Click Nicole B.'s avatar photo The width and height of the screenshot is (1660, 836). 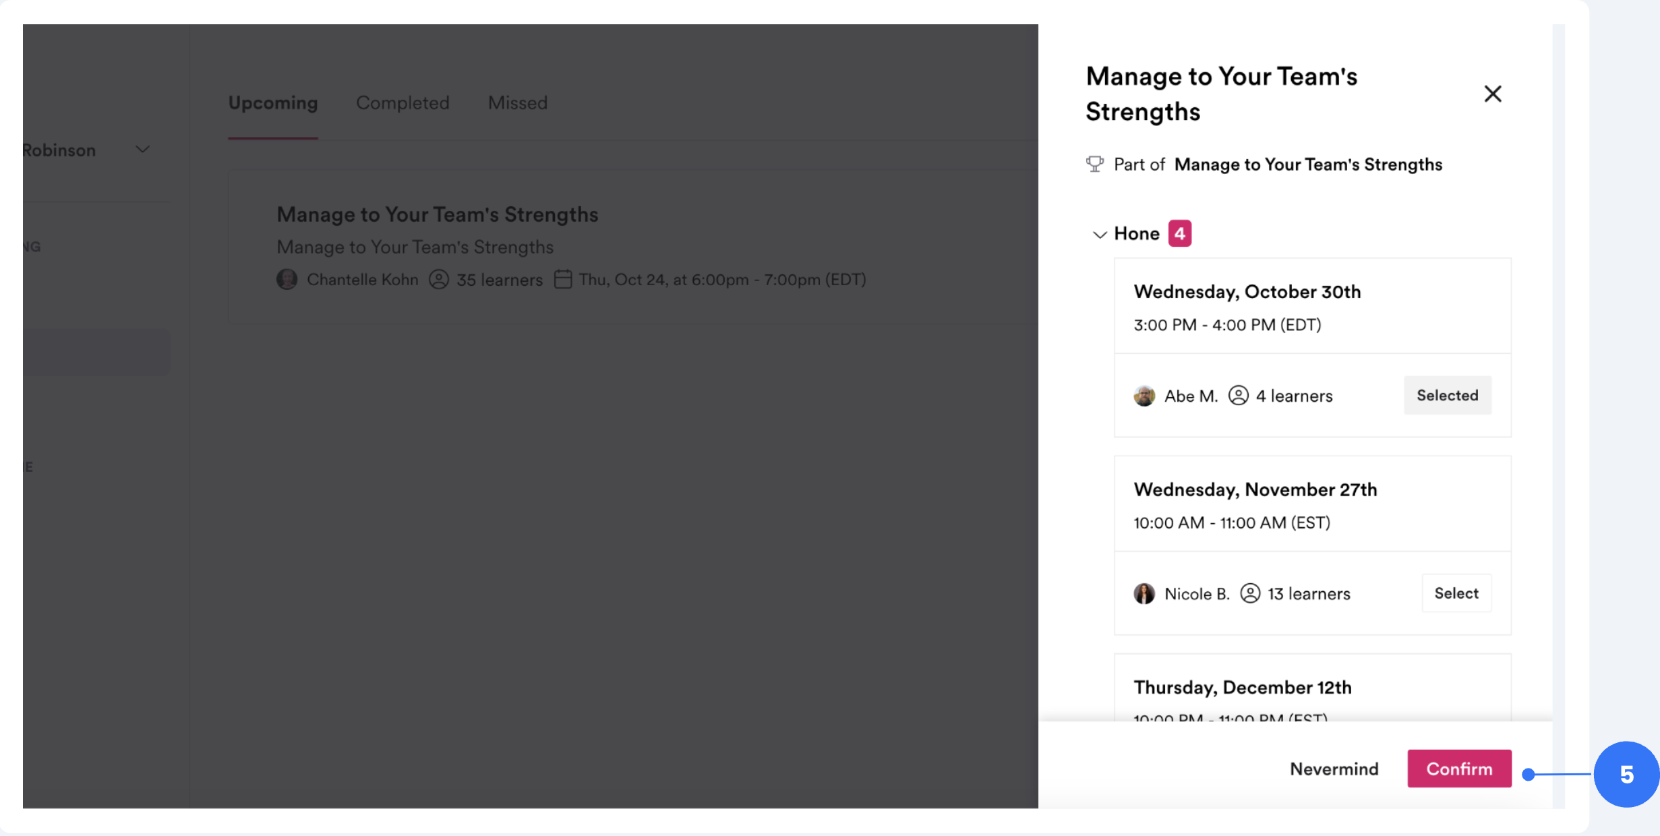1144,593
